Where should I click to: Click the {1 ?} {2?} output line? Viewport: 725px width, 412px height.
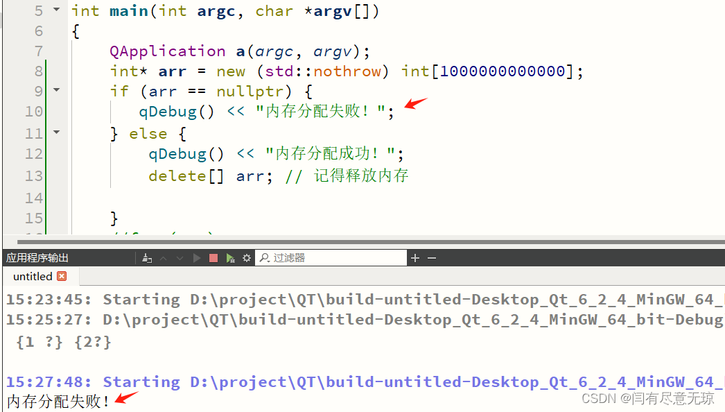click(63, 342)
